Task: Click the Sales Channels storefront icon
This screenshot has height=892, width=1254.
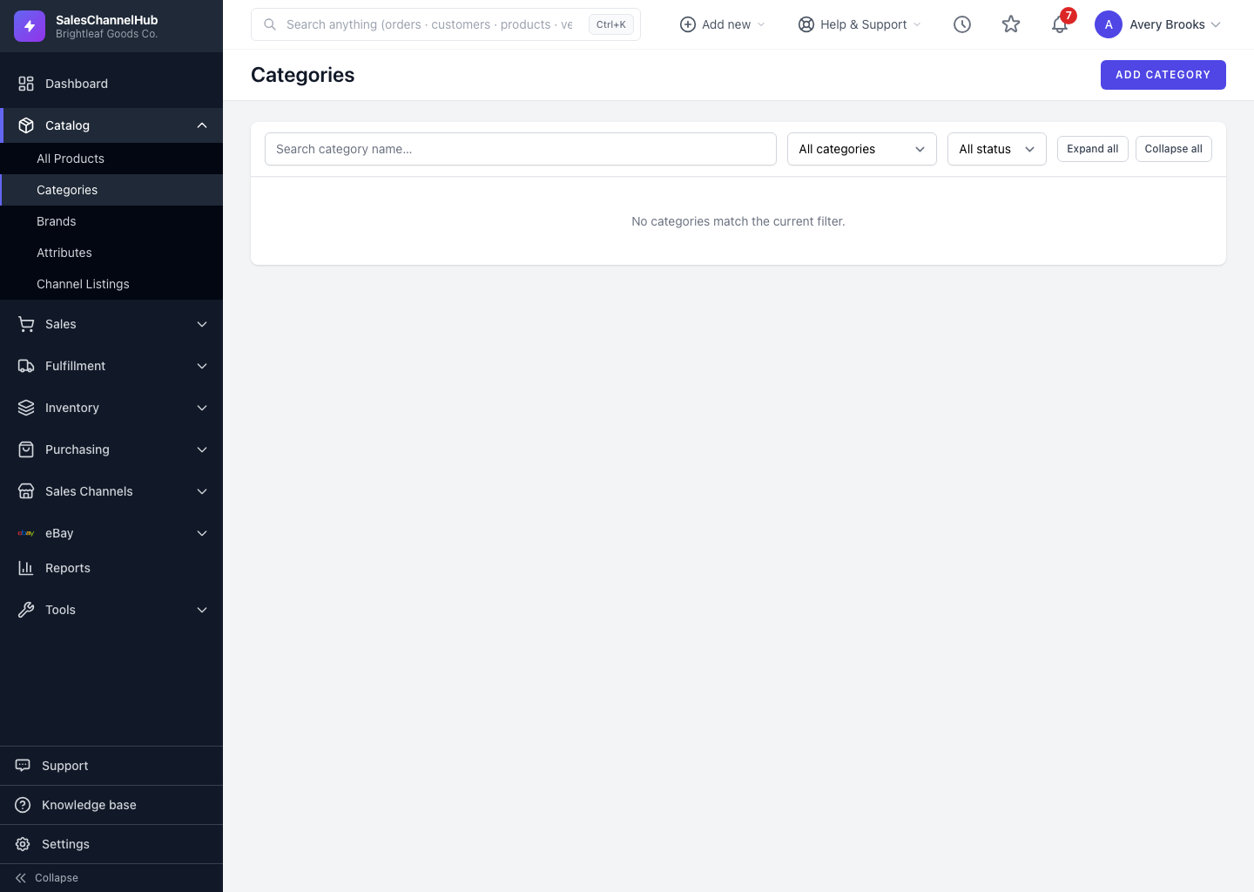Action: [26, 491]
